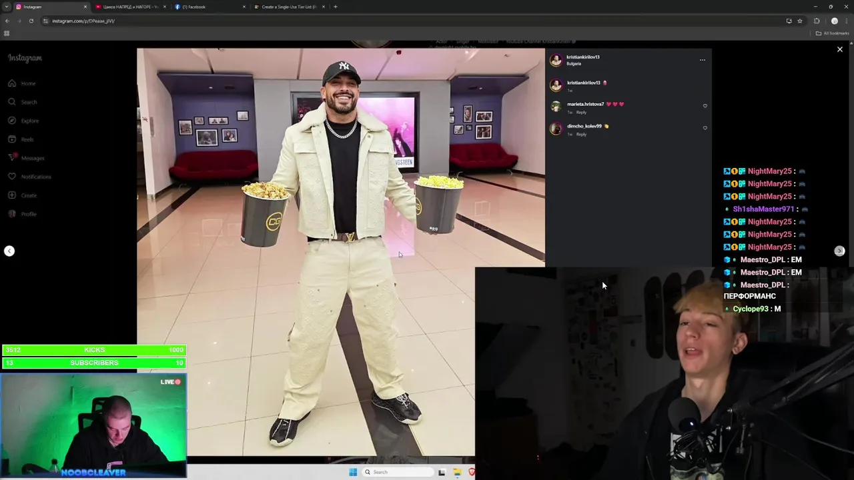Screen dimensions: 854x480
Task: Click the browser back button
Action: click(7, 21)
